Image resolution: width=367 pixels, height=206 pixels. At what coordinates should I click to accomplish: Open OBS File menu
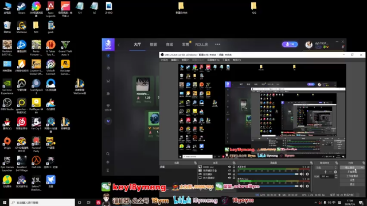[164, 60]
